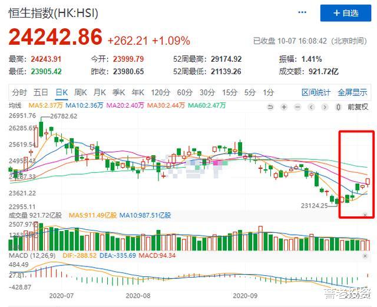
Task: Click the 恒生指数(HK:HSI) title
Action: pos(54,13)
